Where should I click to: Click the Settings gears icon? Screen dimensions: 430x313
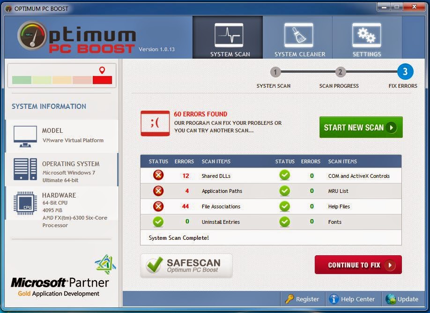point(367,35)
